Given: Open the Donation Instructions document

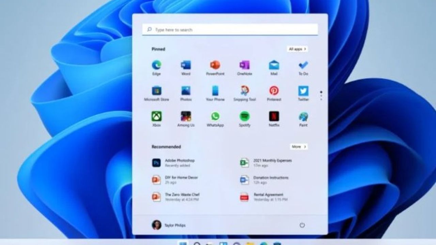Looking at the screenshot, I should tap(264, 180).
